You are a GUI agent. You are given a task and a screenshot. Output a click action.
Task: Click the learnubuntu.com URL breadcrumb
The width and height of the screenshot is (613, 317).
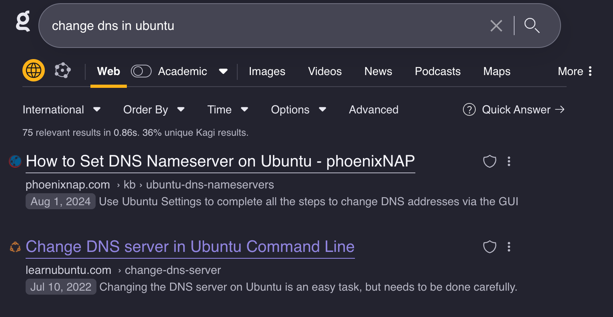[123, 270]
